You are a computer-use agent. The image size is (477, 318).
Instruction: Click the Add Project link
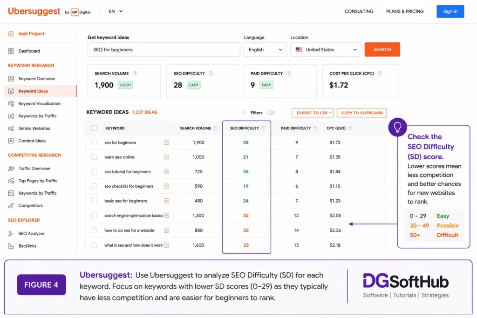tap(31, 34)
